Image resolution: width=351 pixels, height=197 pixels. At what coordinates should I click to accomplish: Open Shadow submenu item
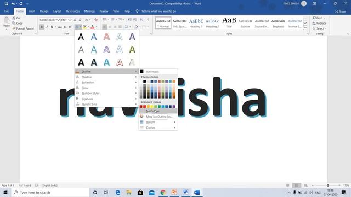tap(106, 77)
